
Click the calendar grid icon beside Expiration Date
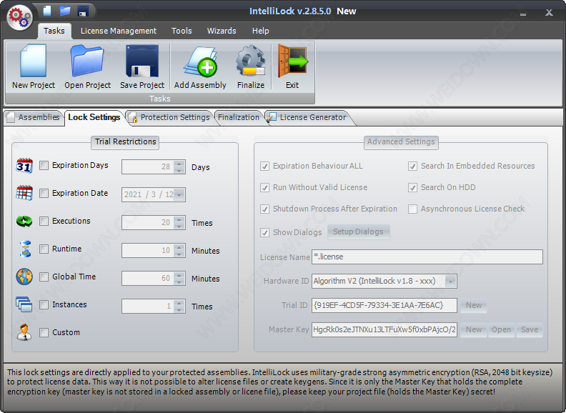point(24,193)
